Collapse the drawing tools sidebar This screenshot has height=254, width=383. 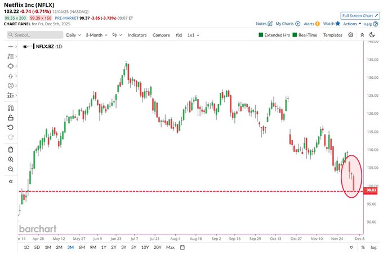pyautogui.click(x=11, y=181)
